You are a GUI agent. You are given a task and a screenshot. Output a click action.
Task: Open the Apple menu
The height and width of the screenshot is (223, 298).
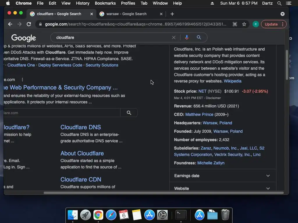[8, 3]
